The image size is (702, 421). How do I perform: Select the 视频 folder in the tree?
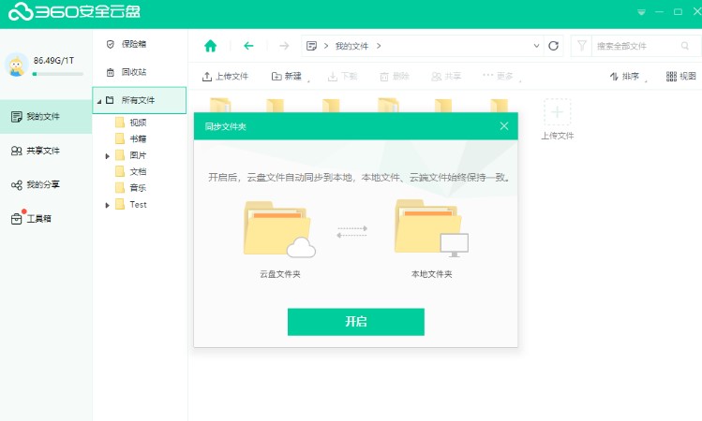(130, 123)
